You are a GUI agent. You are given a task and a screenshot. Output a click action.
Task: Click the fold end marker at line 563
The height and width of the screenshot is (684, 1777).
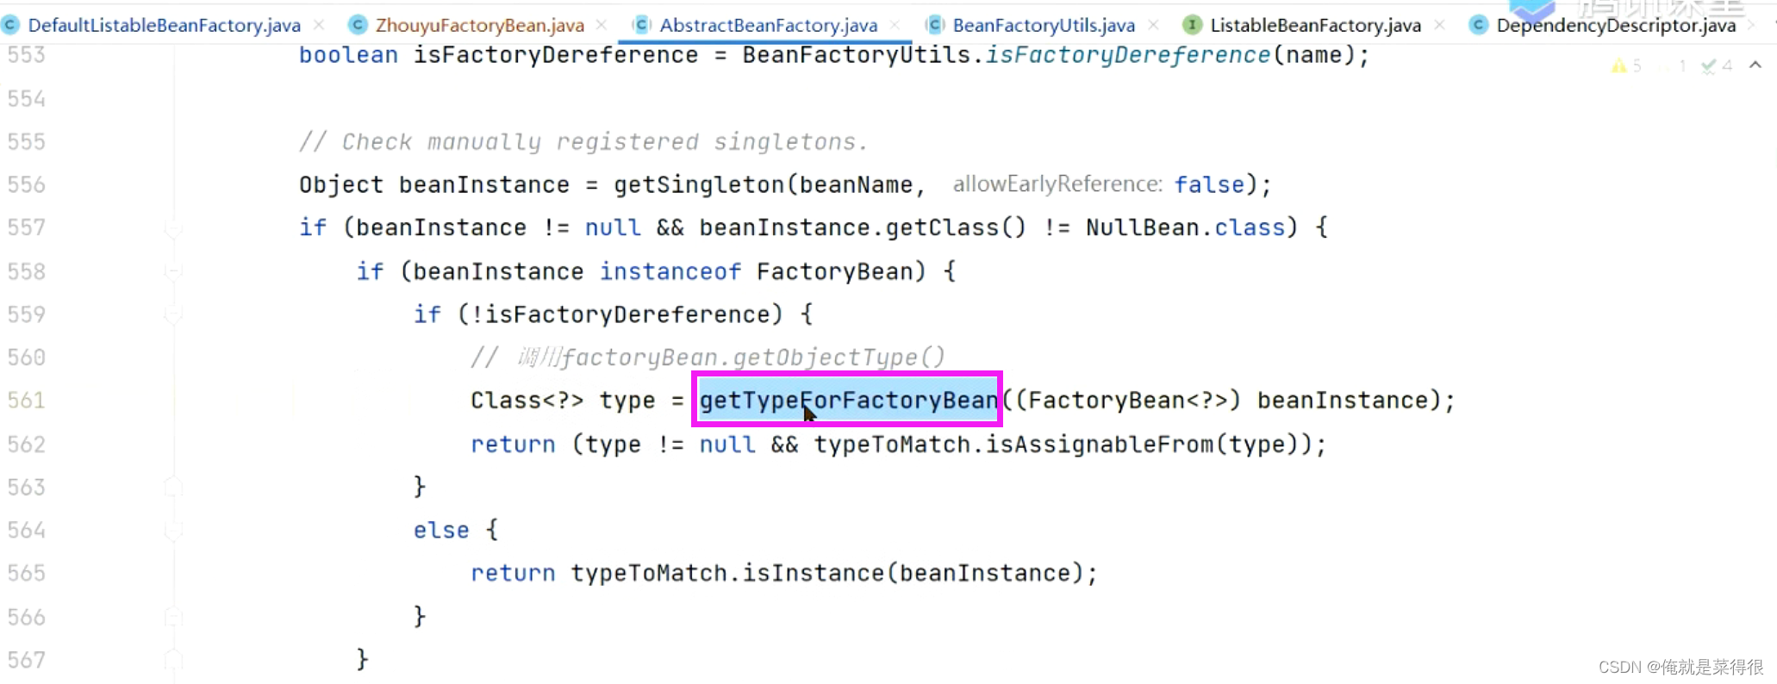pyautogui.click(x=173, y=488)
